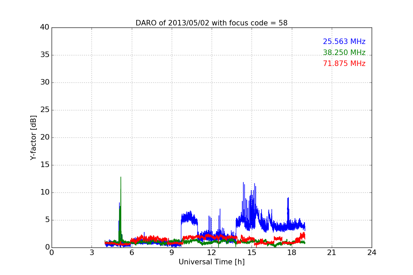Screen dimensions: 413x275
Task: Click x-axis tick label 24
Action: pos(372,252)
